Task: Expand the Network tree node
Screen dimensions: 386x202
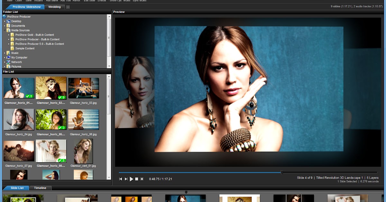Action: (x=5, y=62)
